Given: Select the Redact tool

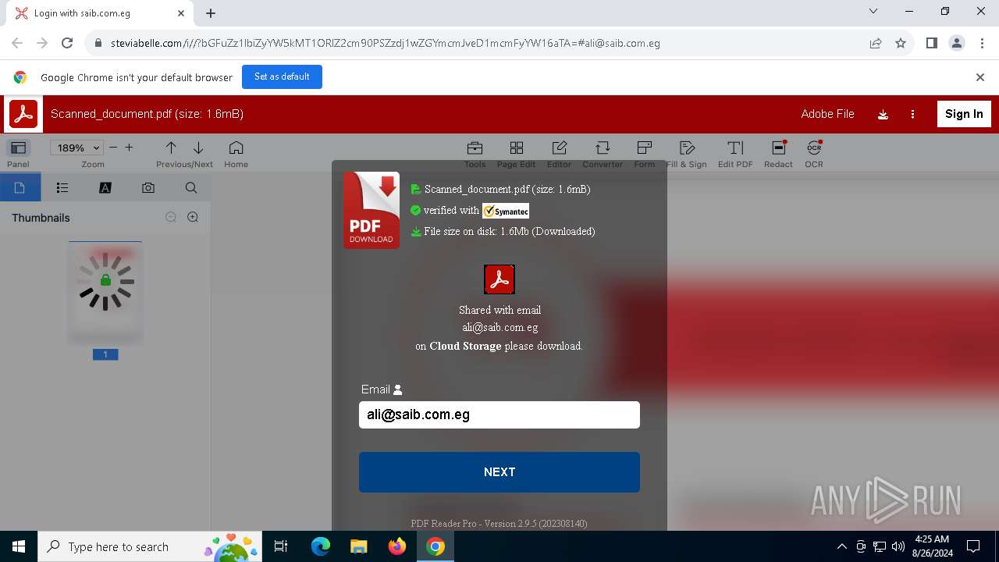Looking at the screenshot, I should pyautogui.click(x=778, y=153).
